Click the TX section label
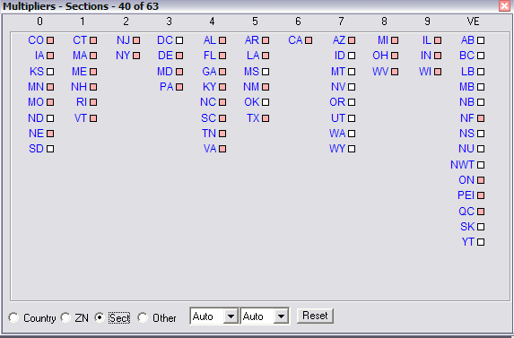 tap(253, 118)
